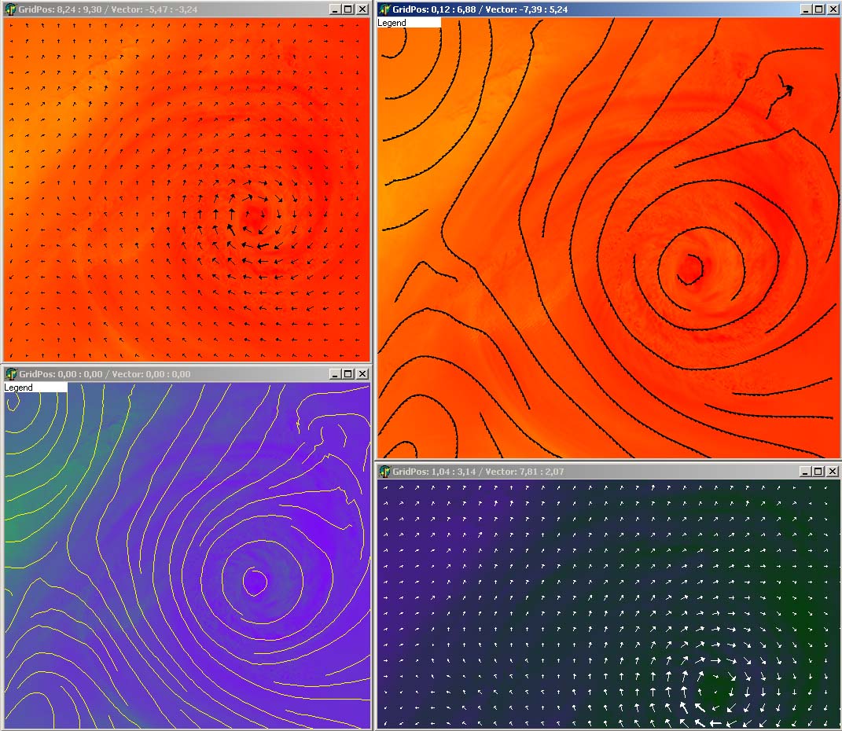Maximize the GridPos 1,04 vector window
842x731 pixels.
pyautogui.click(x=819, y=472)
